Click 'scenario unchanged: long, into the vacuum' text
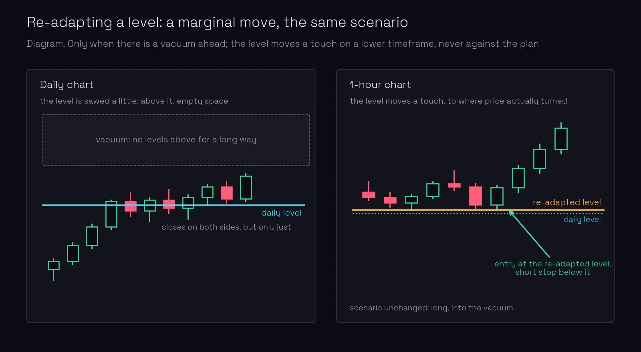The image size is (641, 352). click(x=431, y=308)
